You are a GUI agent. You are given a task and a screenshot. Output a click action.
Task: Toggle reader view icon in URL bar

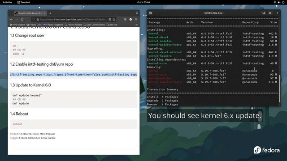[x=109, y=19]
